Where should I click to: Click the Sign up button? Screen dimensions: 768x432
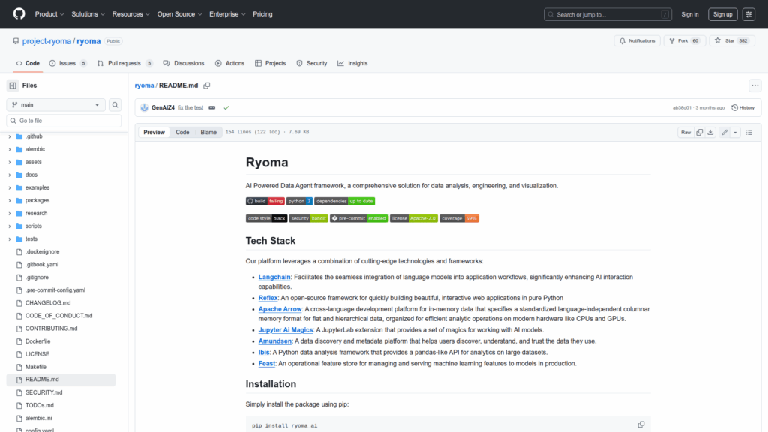722,14
